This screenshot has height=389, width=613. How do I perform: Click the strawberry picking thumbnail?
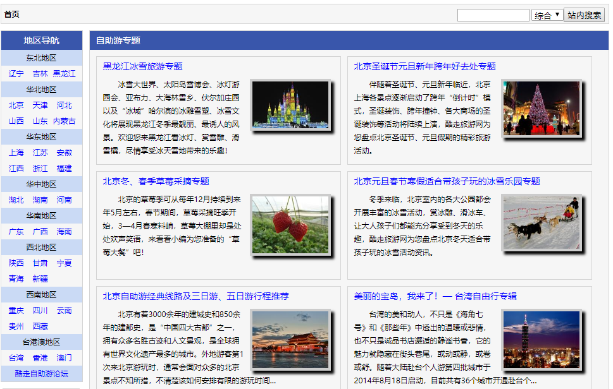(x=290, y=224)
